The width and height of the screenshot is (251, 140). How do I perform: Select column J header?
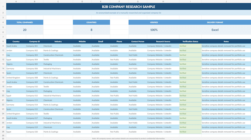tap(226, 1)
